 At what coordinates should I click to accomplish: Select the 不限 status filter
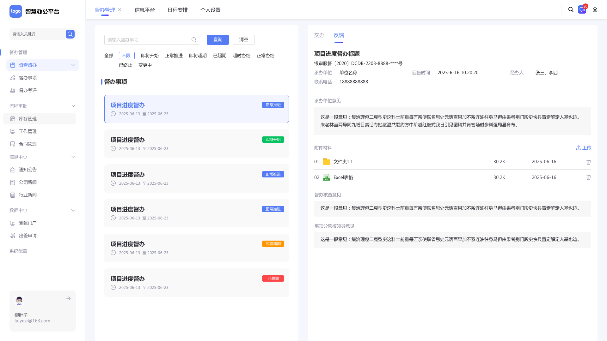(126, 56)
